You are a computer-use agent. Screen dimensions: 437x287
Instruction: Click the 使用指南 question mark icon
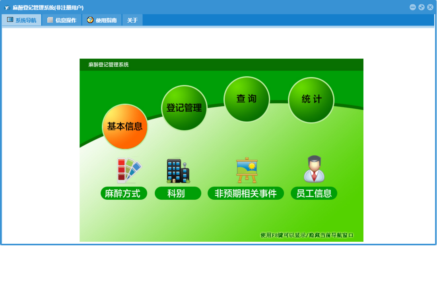90,20
